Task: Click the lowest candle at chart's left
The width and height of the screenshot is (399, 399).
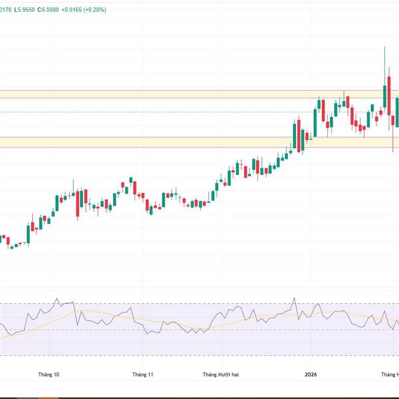Action: click(x=11, y=245)
